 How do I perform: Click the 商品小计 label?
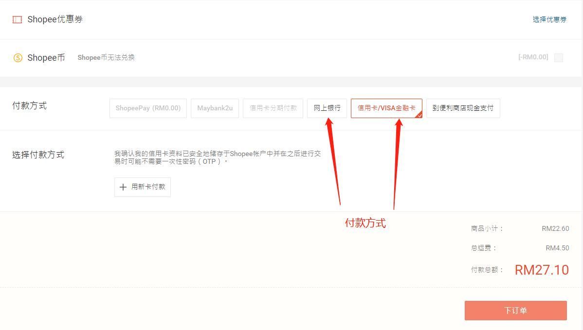487,228
